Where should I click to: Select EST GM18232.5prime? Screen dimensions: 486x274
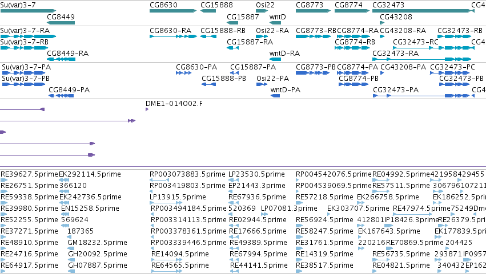[97, 243]
